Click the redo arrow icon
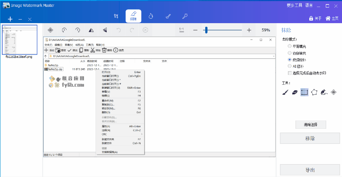This screenshot has width=342, height=177. click(x=132, y=30)
